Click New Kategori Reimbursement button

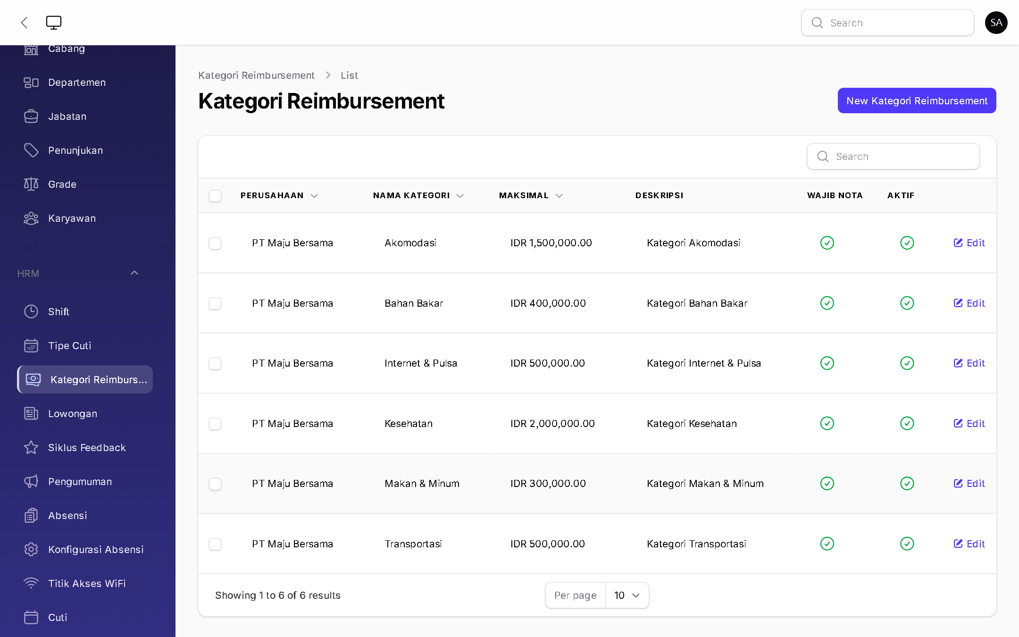click(917, 101)
